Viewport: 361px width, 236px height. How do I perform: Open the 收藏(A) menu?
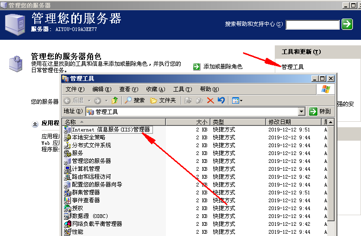pos(156,89)
